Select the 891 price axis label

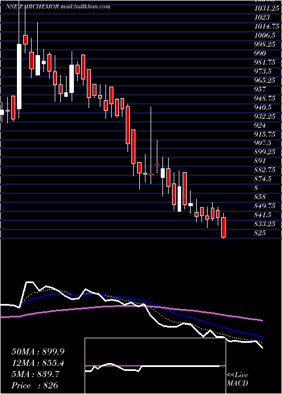tap(260, 161)
